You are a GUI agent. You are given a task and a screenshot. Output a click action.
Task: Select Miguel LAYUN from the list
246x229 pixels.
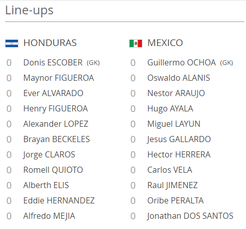tap(174, 124)
